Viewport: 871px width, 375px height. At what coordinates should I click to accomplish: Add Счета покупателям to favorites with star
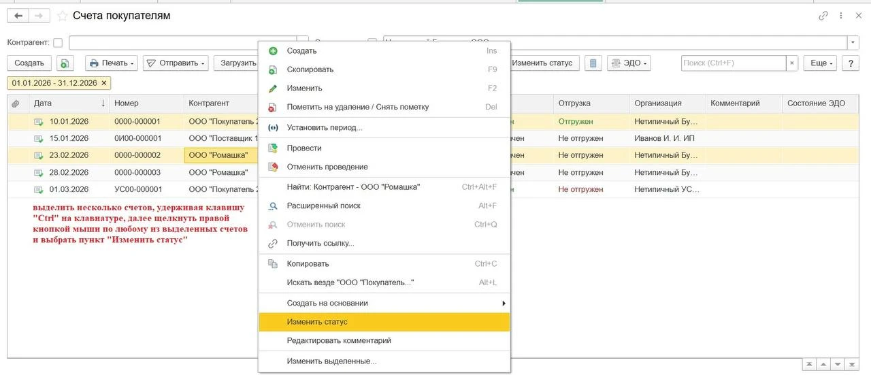(62, 15)
